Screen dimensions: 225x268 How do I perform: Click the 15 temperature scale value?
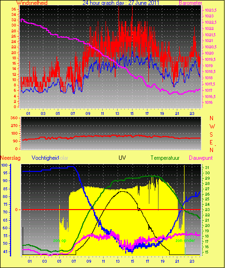coord(207,252)
